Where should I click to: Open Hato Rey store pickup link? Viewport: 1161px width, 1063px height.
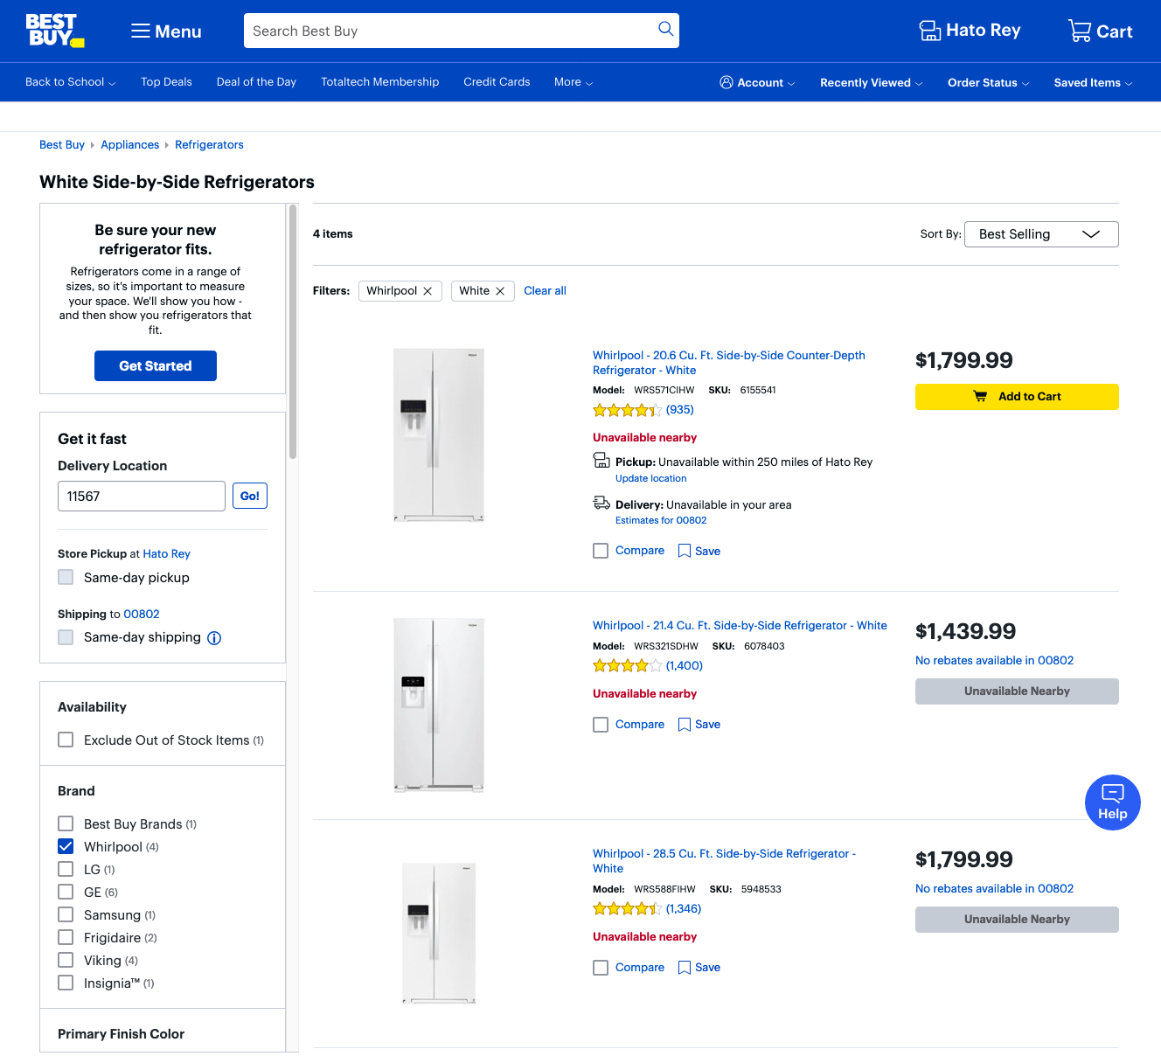(166, 554)
